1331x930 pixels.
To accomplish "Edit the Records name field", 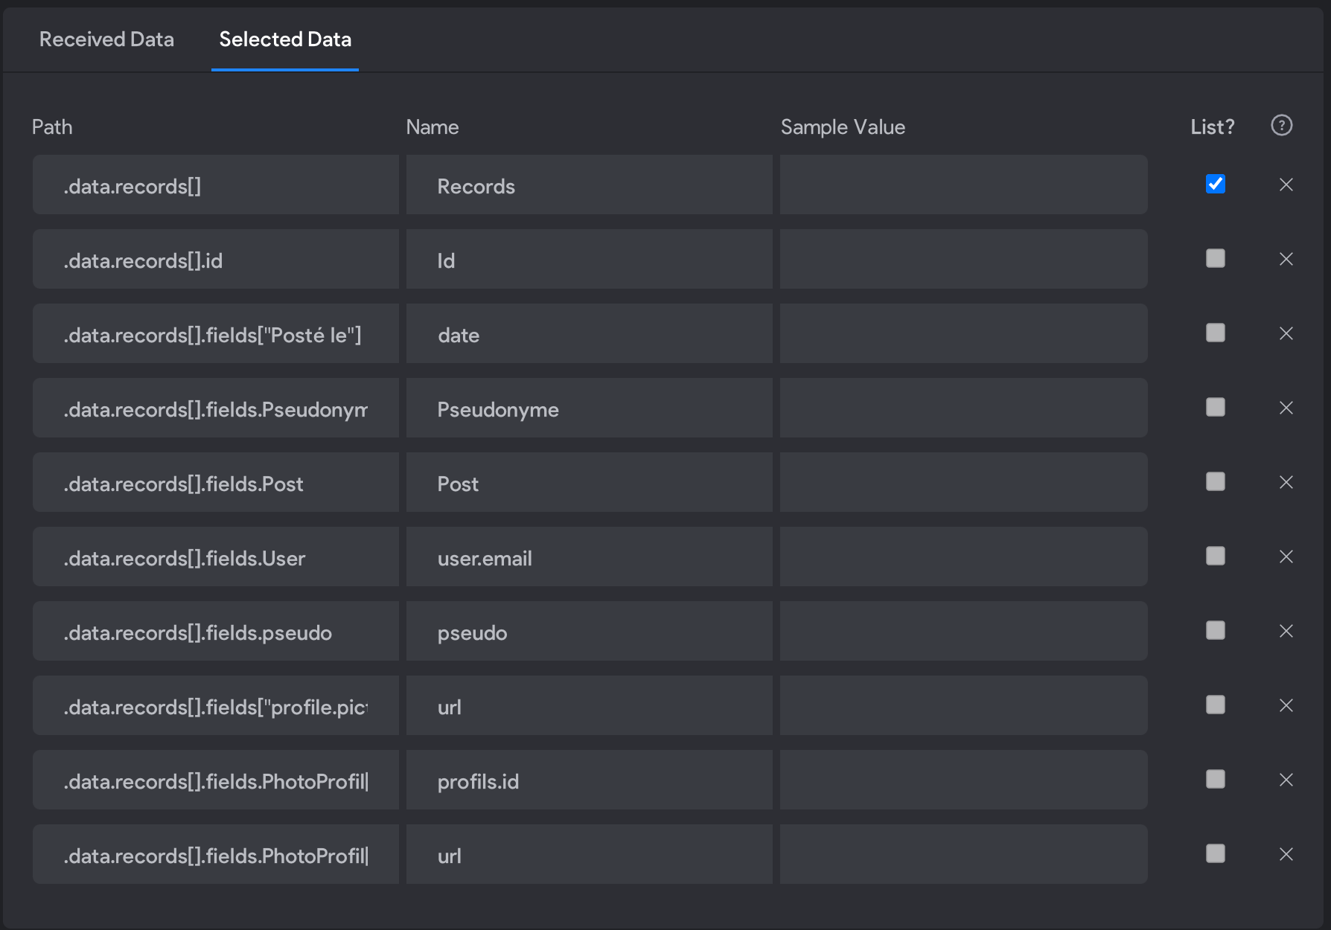I will [590, 185].
